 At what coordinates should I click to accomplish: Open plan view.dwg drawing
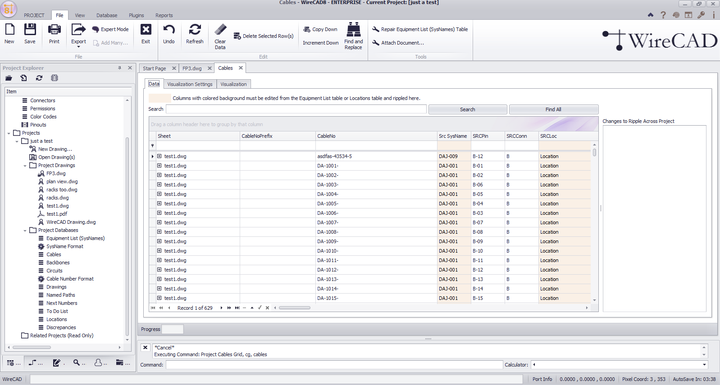[x=62, y=181]
